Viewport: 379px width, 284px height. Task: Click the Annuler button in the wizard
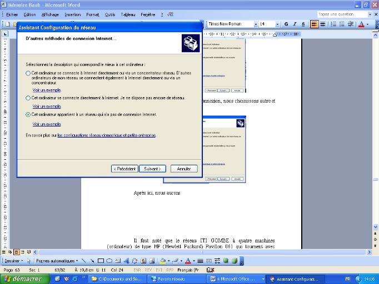(x=184, y=169)
